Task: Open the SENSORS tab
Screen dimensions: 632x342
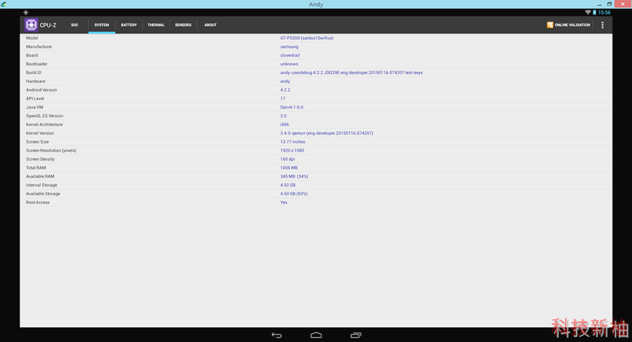Action: coord(183,25)
